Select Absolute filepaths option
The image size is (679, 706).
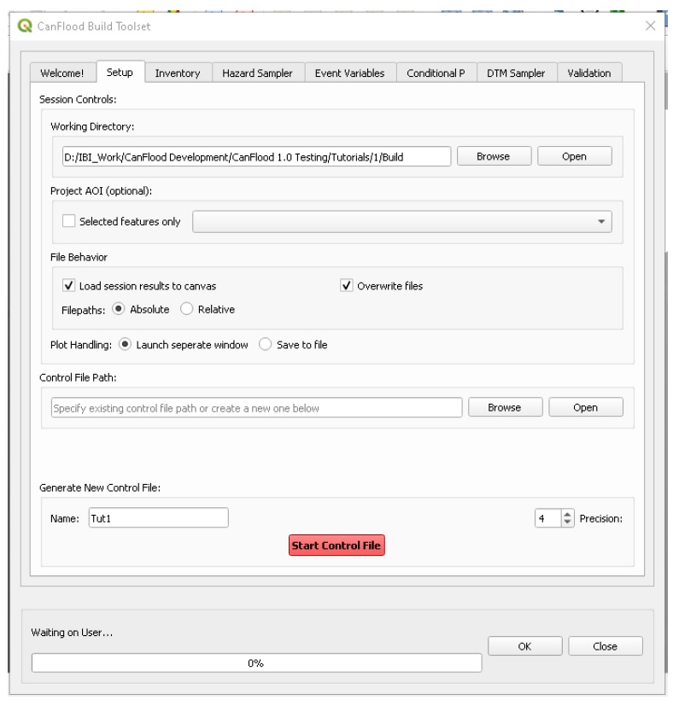[119, 309]
